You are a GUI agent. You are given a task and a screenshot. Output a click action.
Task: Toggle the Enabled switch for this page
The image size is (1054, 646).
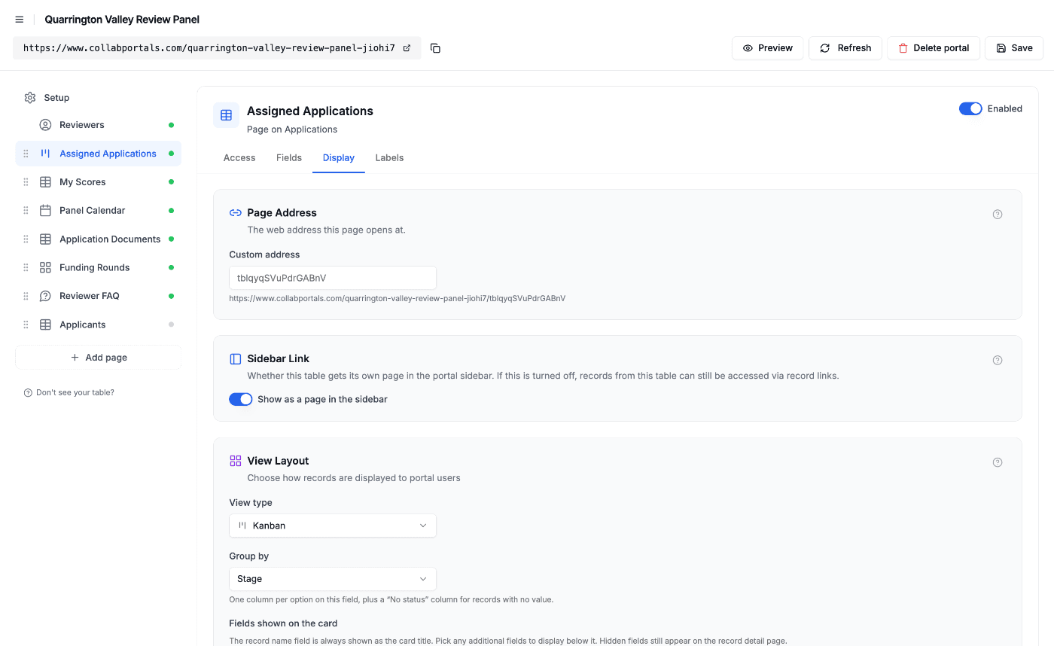[x=970, y=109]
